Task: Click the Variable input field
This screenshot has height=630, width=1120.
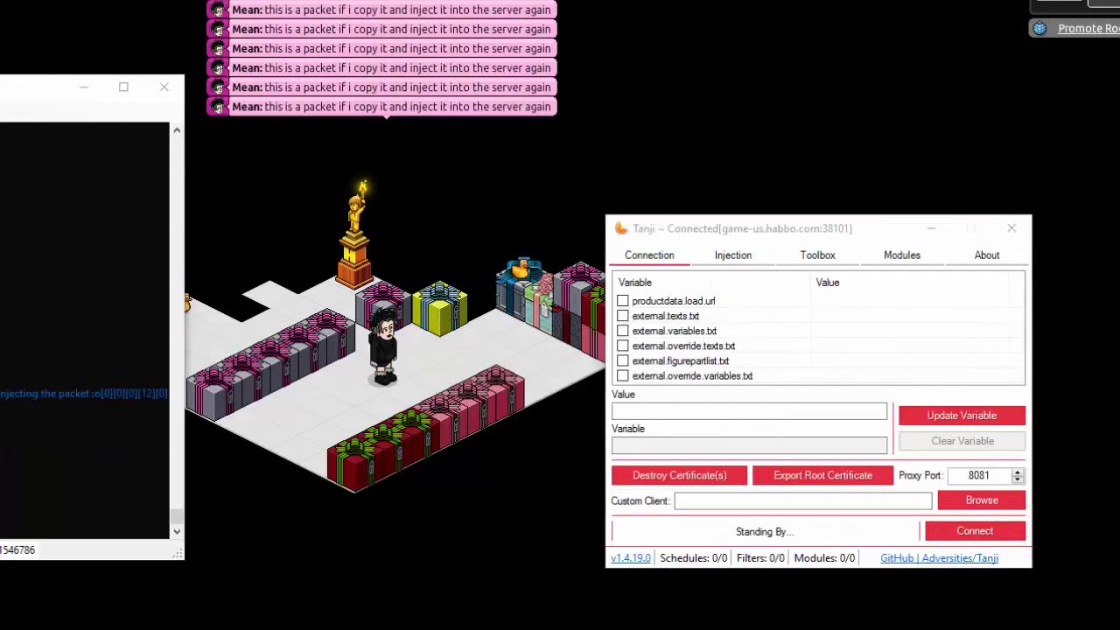Action: pos(749,446)
